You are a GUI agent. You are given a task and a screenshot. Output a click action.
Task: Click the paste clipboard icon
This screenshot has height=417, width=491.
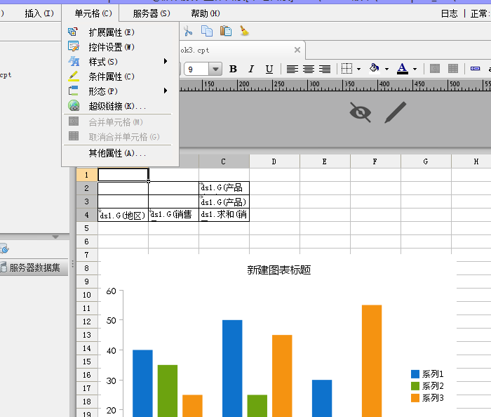pos(225,31)
